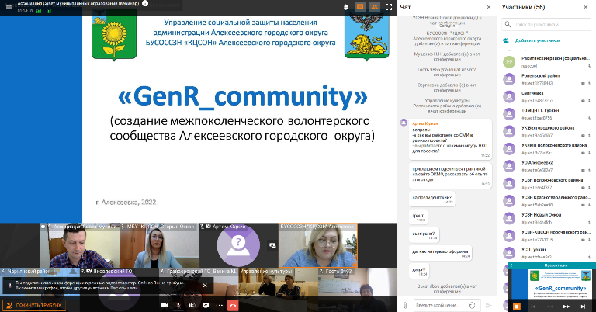Send the chat message arrow button
Screen dimensions: 596x312
tap(489, 305)
